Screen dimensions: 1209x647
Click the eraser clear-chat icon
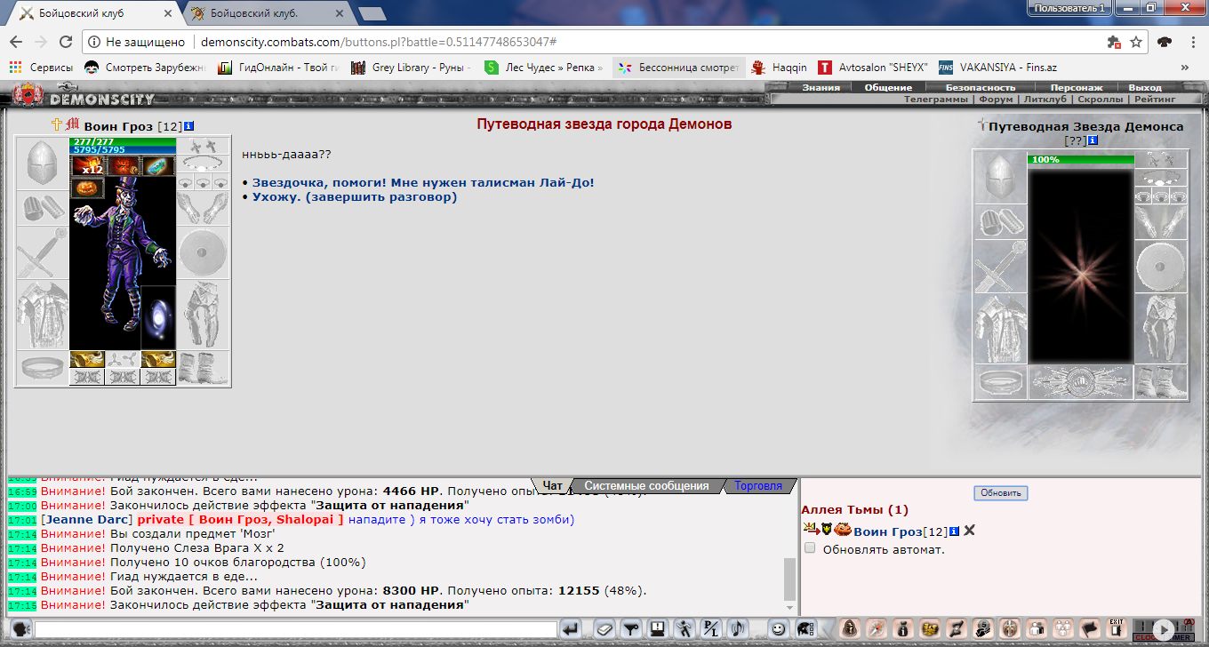coord(604,629)
